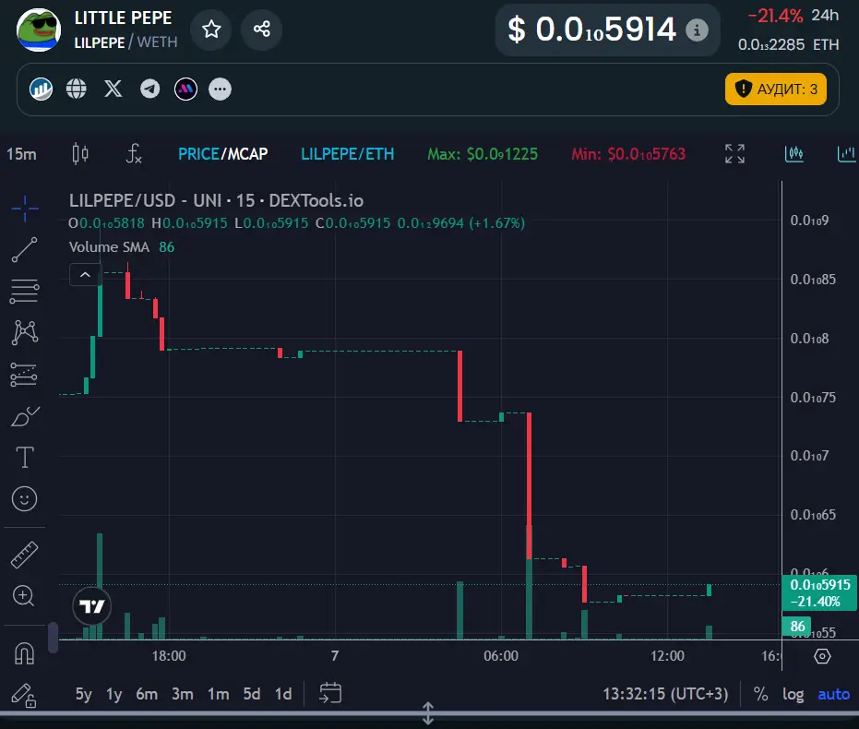Screen dimensions: 859x729
Task: Toggle the crosshair cursor mode
Action: [x=25, y=210]
